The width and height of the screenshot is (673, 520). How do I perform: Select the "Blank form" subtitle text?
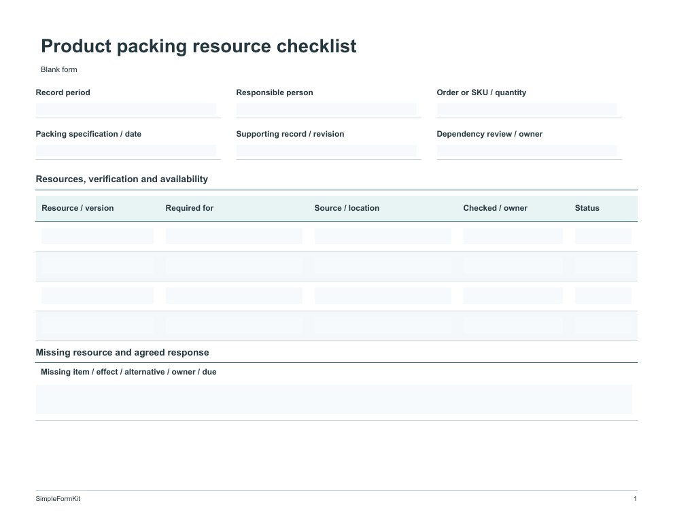(58, 69)
